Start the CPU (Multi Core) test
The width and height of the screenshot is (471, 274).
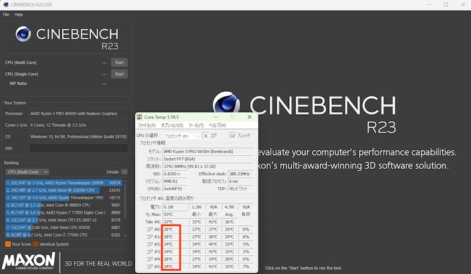coord(120,62)
